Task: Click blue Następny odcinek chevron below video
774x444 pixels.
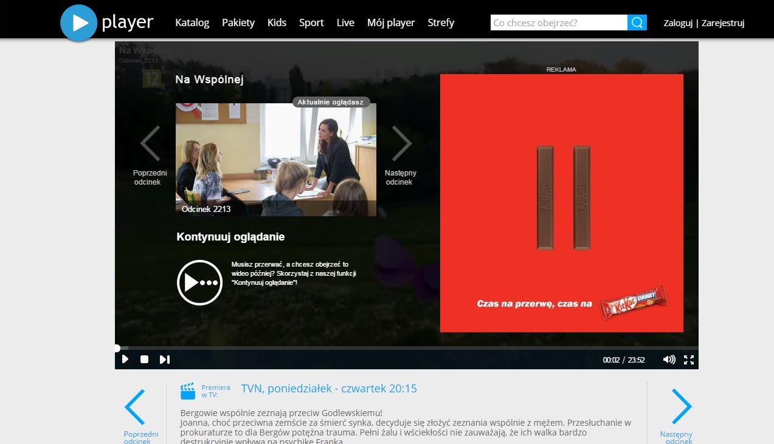Action: point(681,406)
